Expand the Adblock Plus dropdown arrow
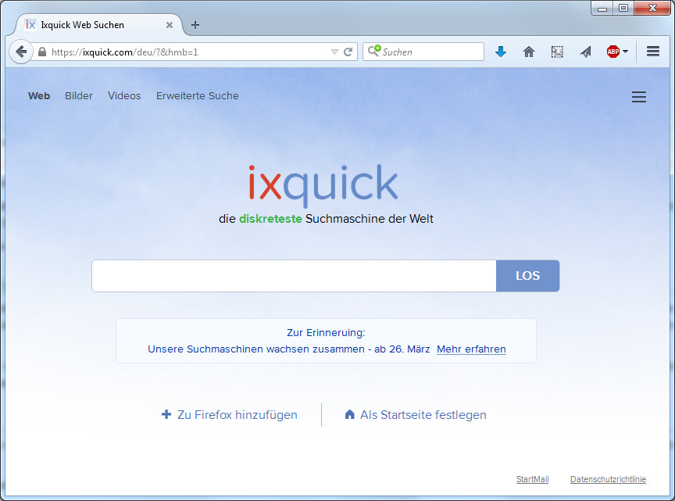The height and width of the screenshot is (501, 675). pos(625,52)
